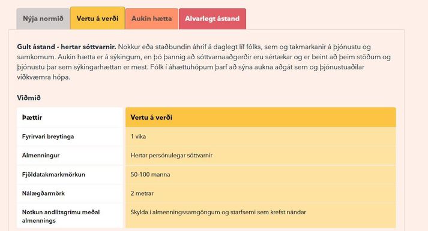Image resolution: width=428 pixels, height=231 pixels.
Task: Select the Vertu á verði tab
Action: pos(97,18)
